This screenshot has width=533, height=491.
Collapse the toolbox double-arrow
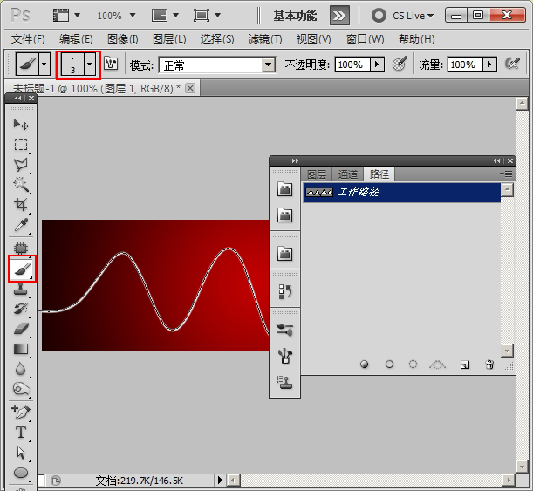(x=17, y=99)
